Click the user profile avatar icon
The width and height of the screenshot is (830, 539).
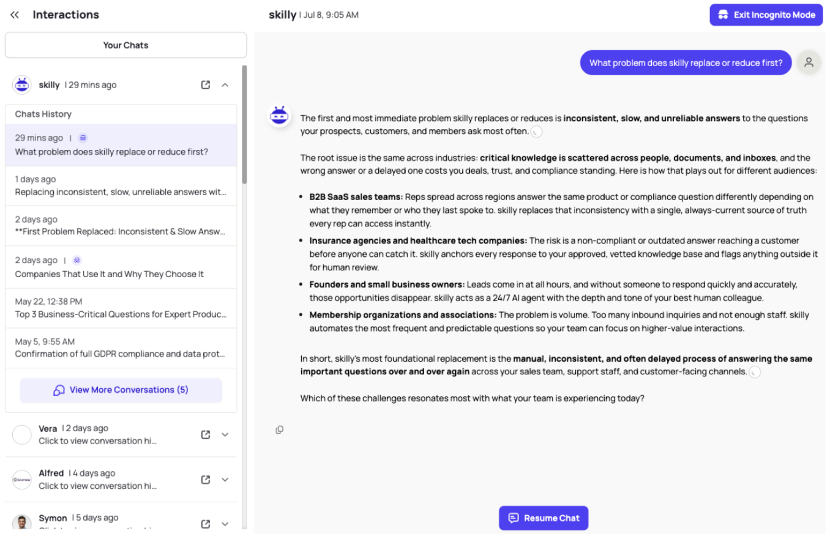[x=809, y=62]
